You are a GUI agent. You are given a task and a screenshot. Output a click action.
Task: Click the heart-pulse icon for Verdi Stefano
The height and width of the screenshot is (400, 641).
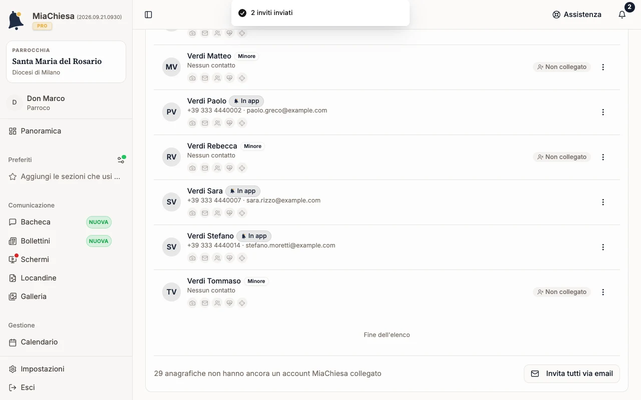[x=230, y=258]
